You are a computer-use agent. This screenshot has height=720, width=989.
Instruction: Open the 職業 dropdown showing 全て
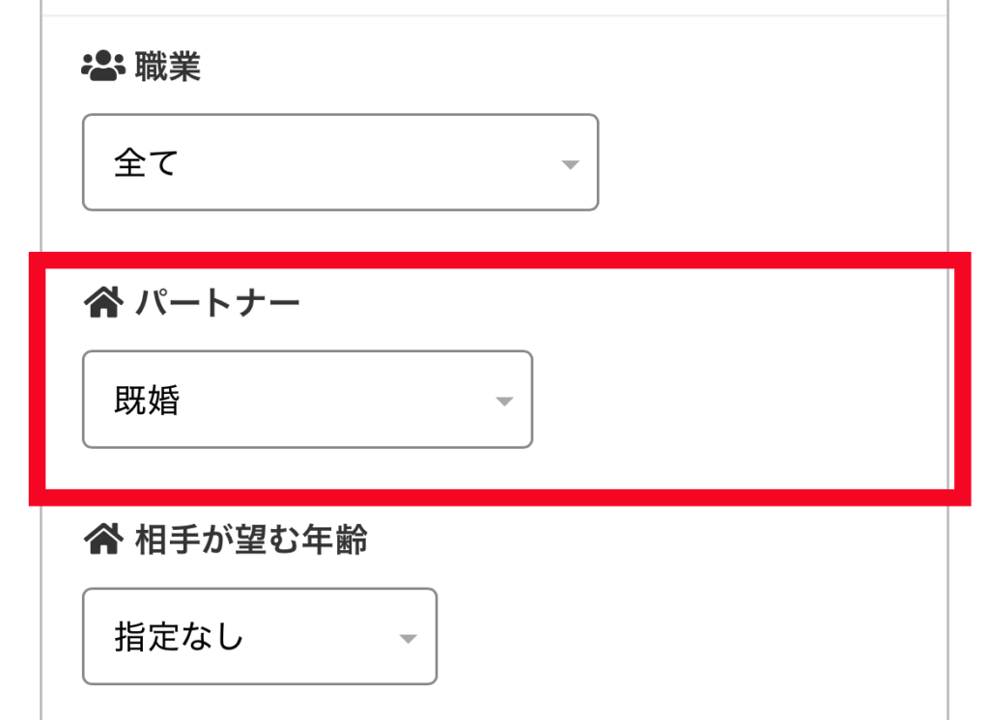[340, 162]
